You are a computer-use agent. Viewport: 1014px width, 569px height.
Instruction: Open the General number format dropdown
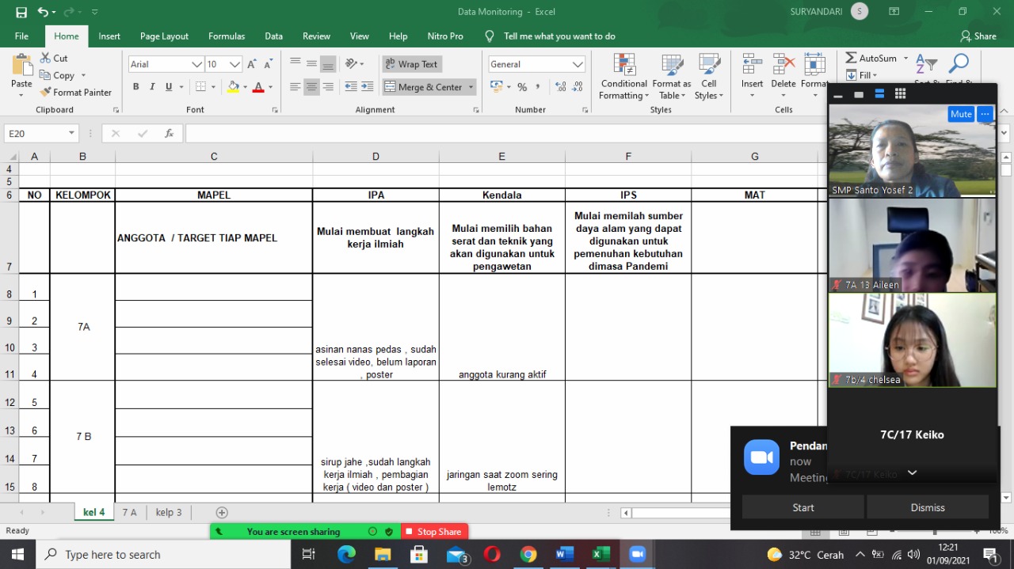click(578, 64)
